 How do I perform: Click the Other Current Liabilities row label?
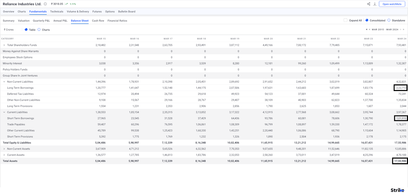pyautogui.click(x=21, y=130)
